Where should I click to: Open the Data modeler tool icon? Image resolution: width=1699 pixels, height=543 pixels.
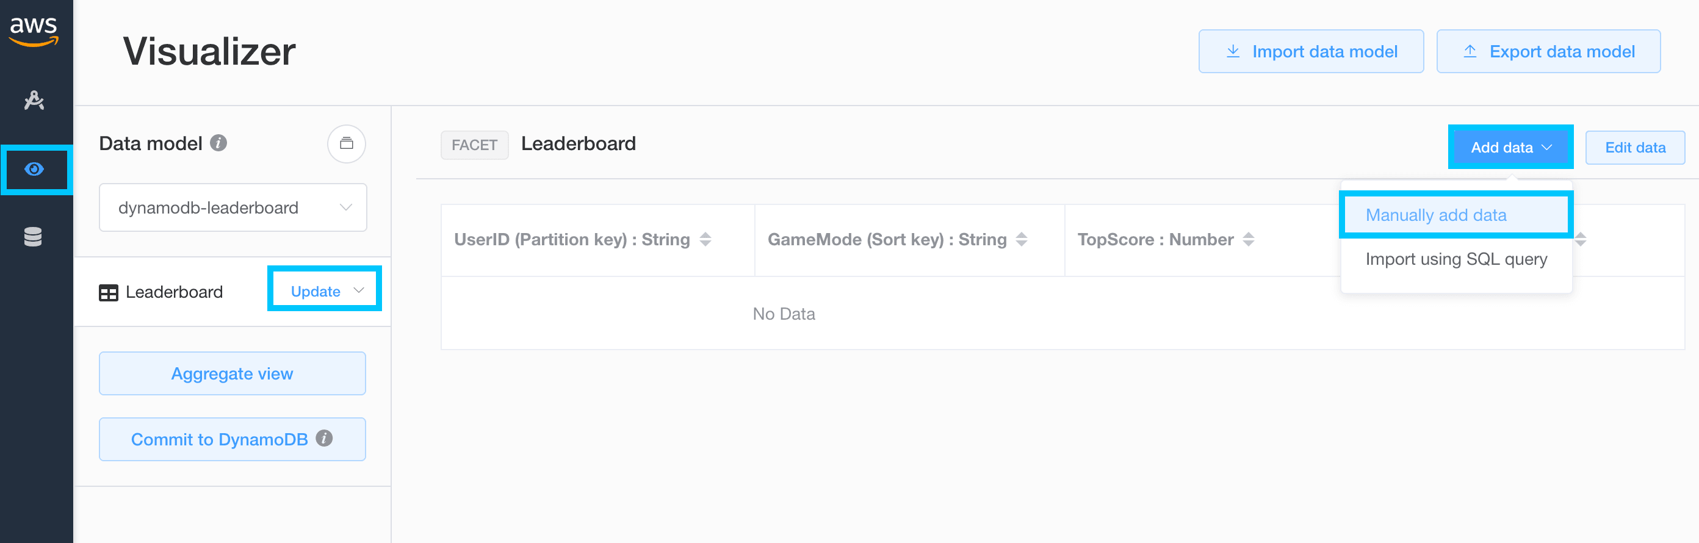click(34, 100)
